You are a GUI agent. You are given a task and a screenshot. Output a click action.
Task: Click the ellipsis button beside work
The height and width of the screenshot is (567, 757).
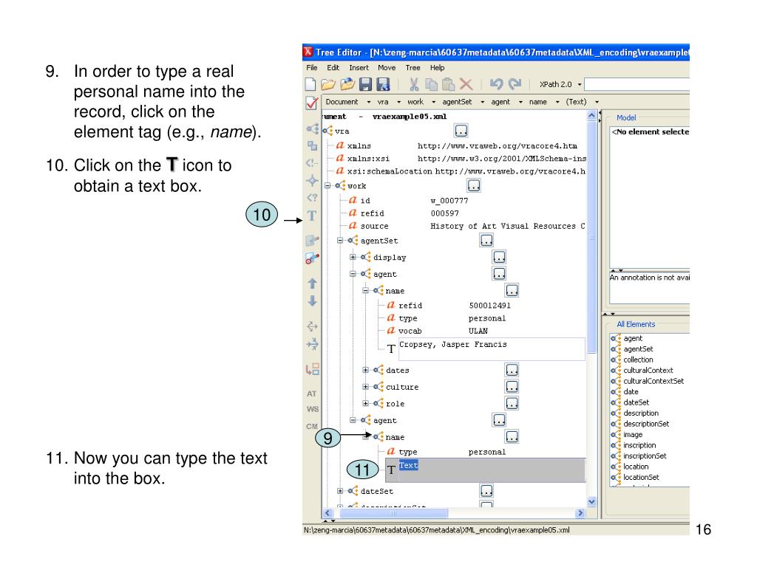point(474,185)
